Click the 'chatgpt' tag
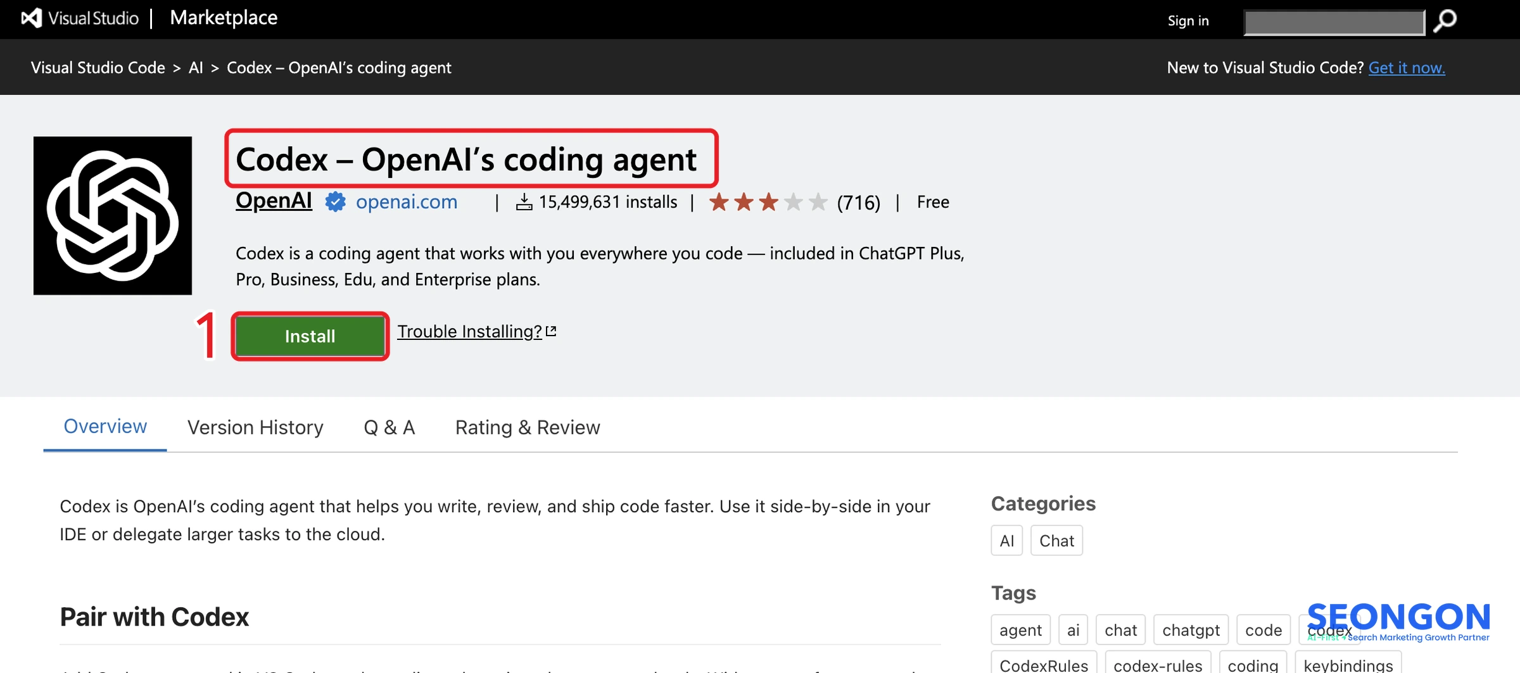Viewport: 1520px width, 673px height. (1191, 630)
